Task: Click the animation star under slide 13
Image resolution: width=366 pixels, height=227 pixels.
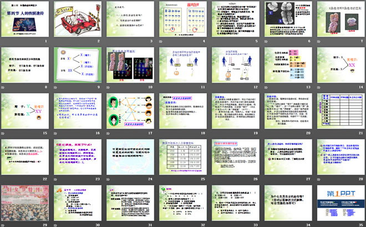Action: (x=266, y=87)
